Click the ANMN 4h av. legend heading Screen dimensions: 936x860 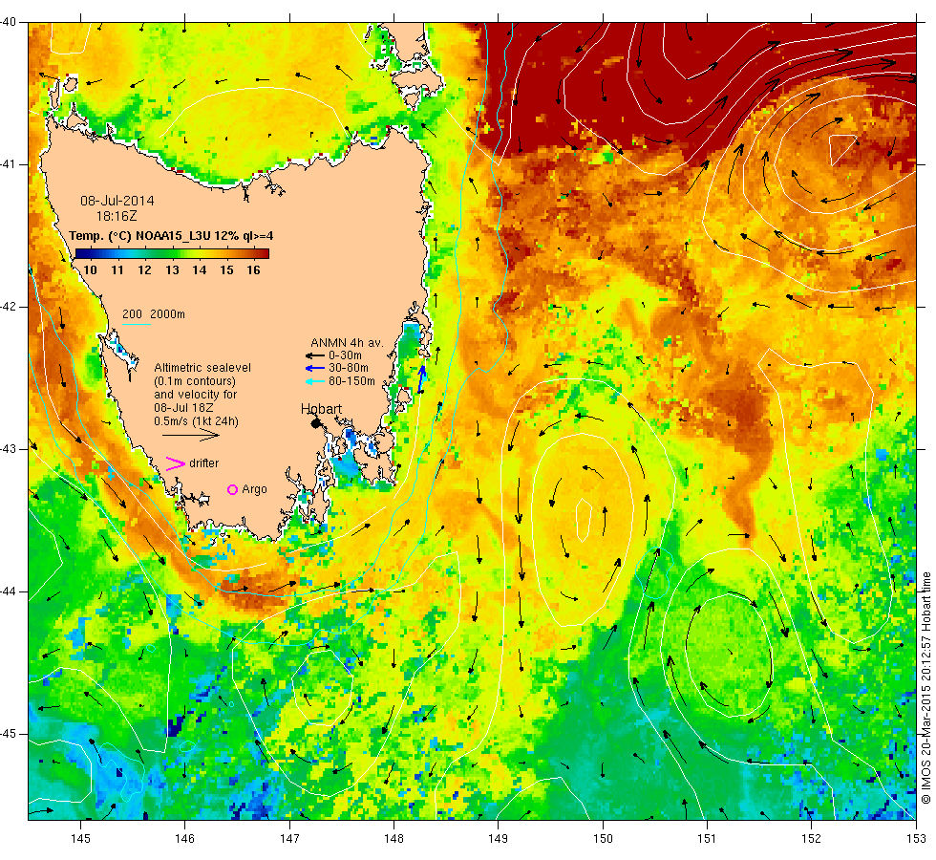[347, 343]
